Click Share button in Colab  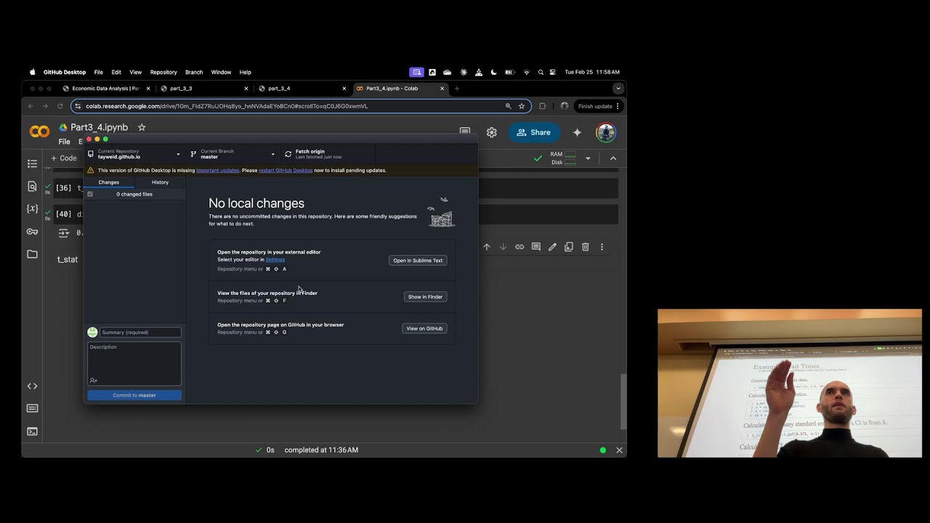(x=534, y=132)
